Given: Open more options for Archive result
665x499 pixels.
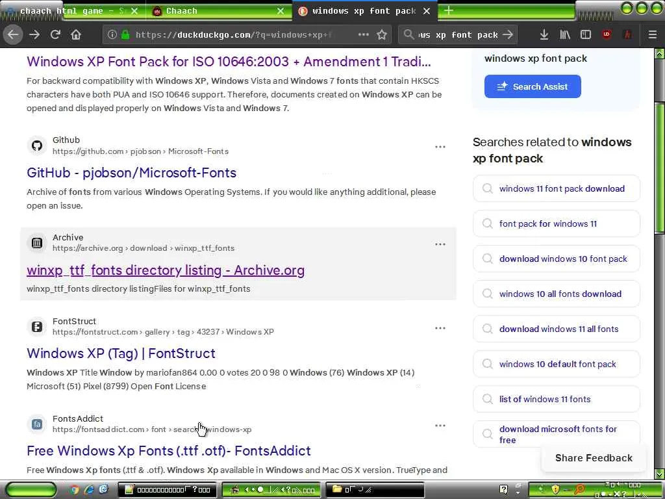Looking at the screenshot, I should (x=440, y=244).
